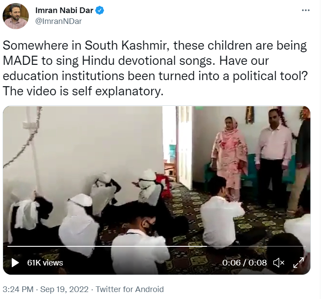Play the video in the tweet
Viewport: 323px width, 299px height.
coord(15,263)
